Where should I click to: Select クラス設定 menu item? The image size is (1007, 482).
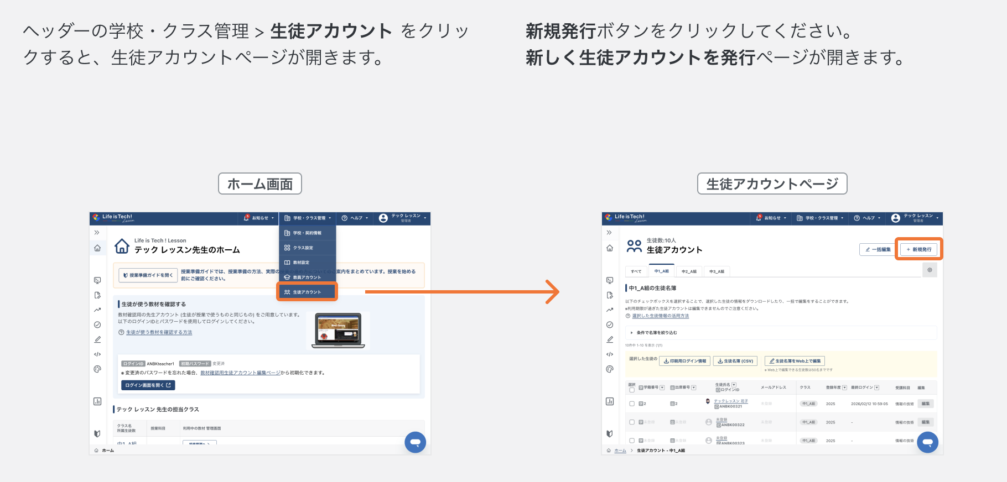(308, 248)
